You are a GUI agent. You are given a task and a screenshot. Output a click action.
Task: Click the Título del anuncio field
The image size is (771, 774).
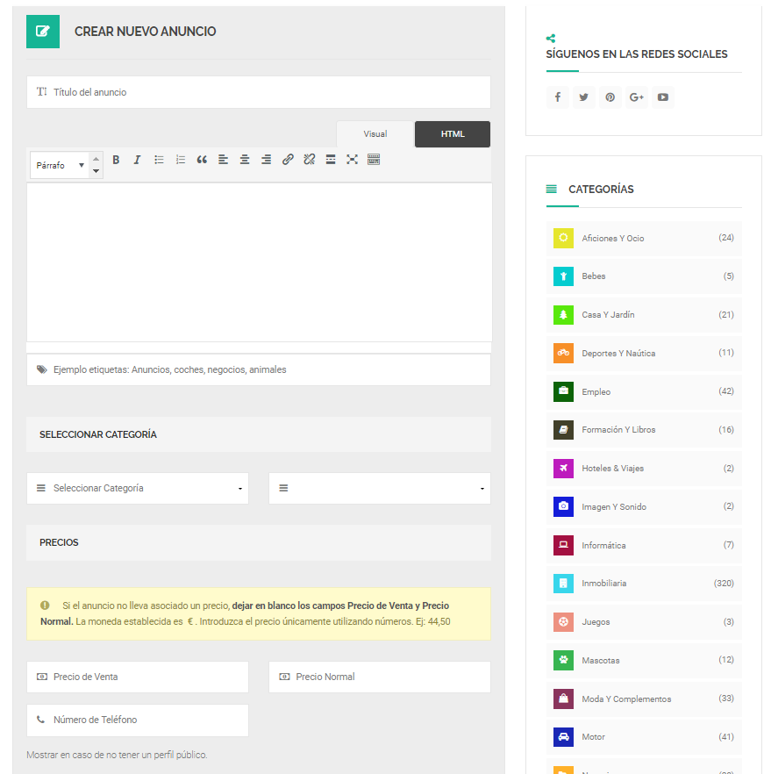259,92
